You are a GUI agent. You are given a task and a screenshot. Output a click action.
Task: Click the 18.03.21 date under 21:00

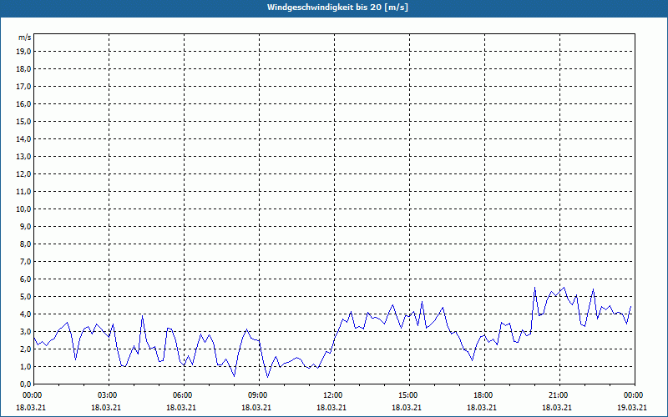556,407
